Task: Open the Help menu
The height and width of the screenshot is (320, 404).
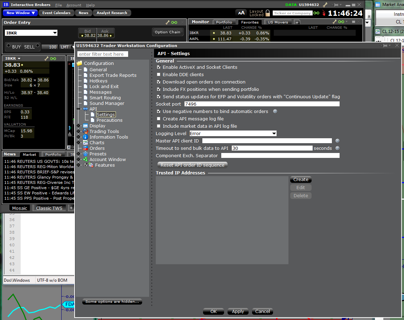Action: coord(90,5)
